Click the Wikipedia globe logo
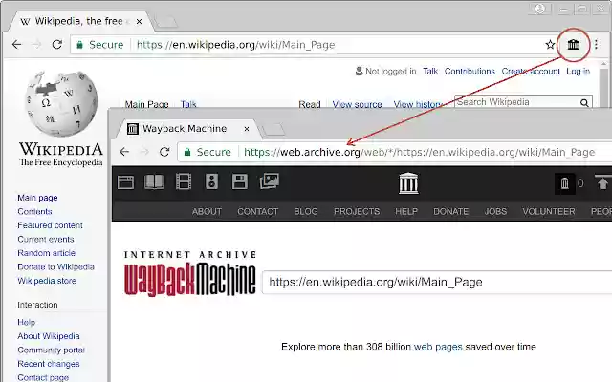612x382 pixels. (61, 103)
